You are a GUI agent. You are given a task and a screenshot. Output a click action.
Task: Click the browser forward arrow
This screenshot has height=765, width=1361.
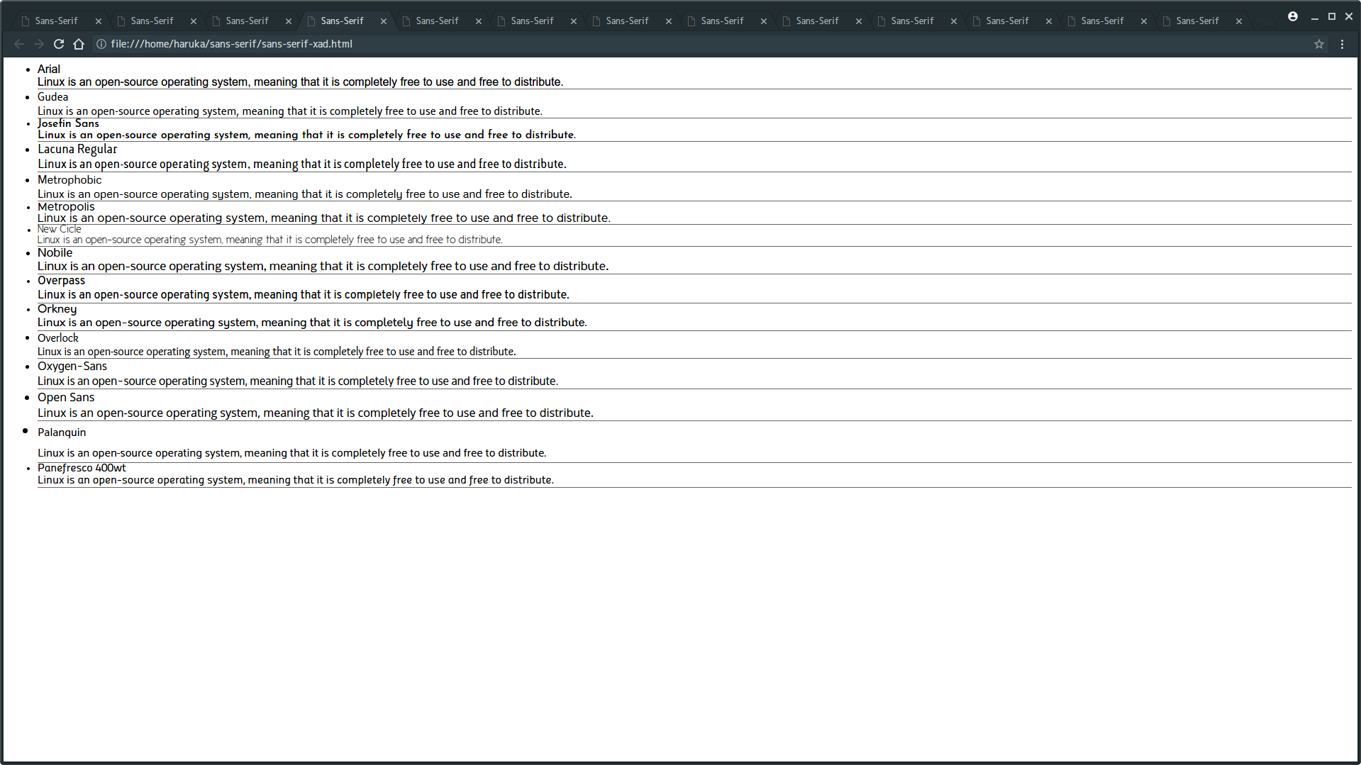click(39, 44)
